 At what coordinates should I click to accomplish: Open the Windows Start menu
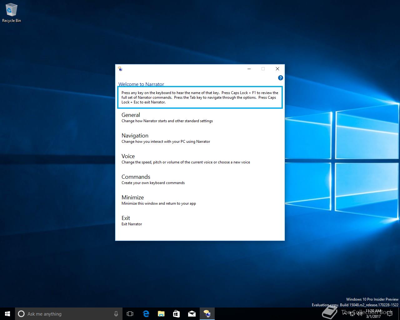pos(7,314)
